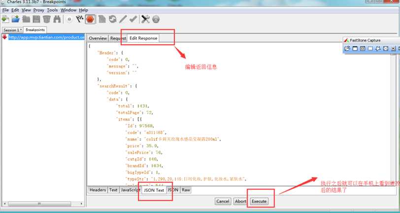Click the "catgId": 140 line
400x213 pixels.
[x=141, y=159]
